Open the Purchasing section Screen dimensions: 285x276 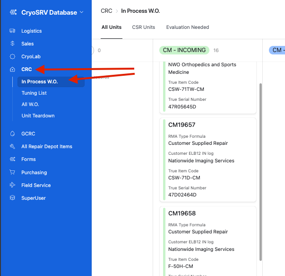pyautogui.click(x=34, y=172)
